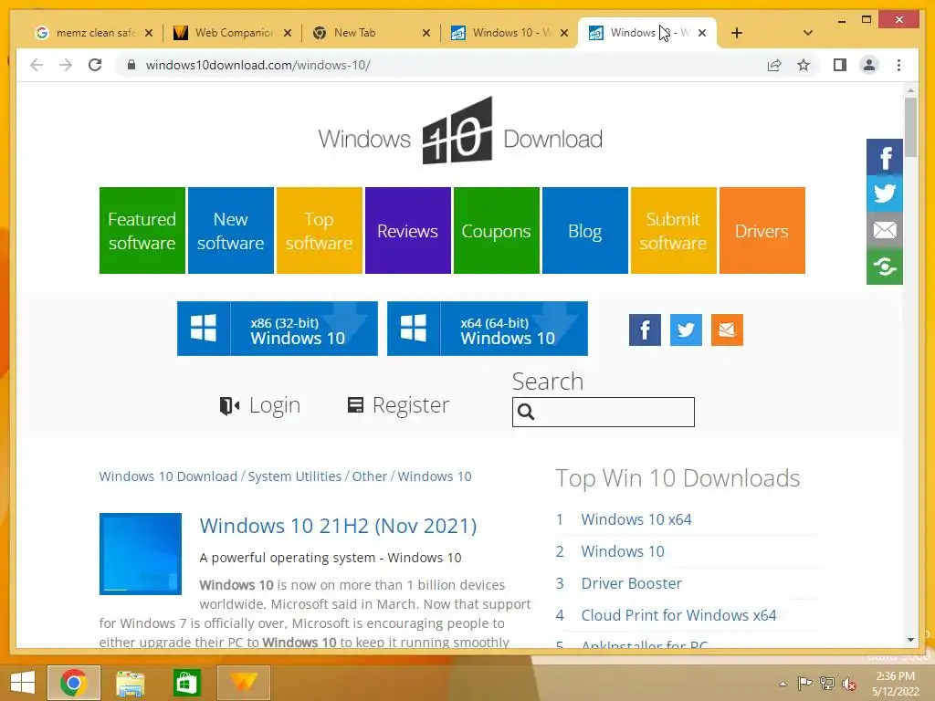
Task: Switch to New Tab tab
Action: [x=363, y=33]
